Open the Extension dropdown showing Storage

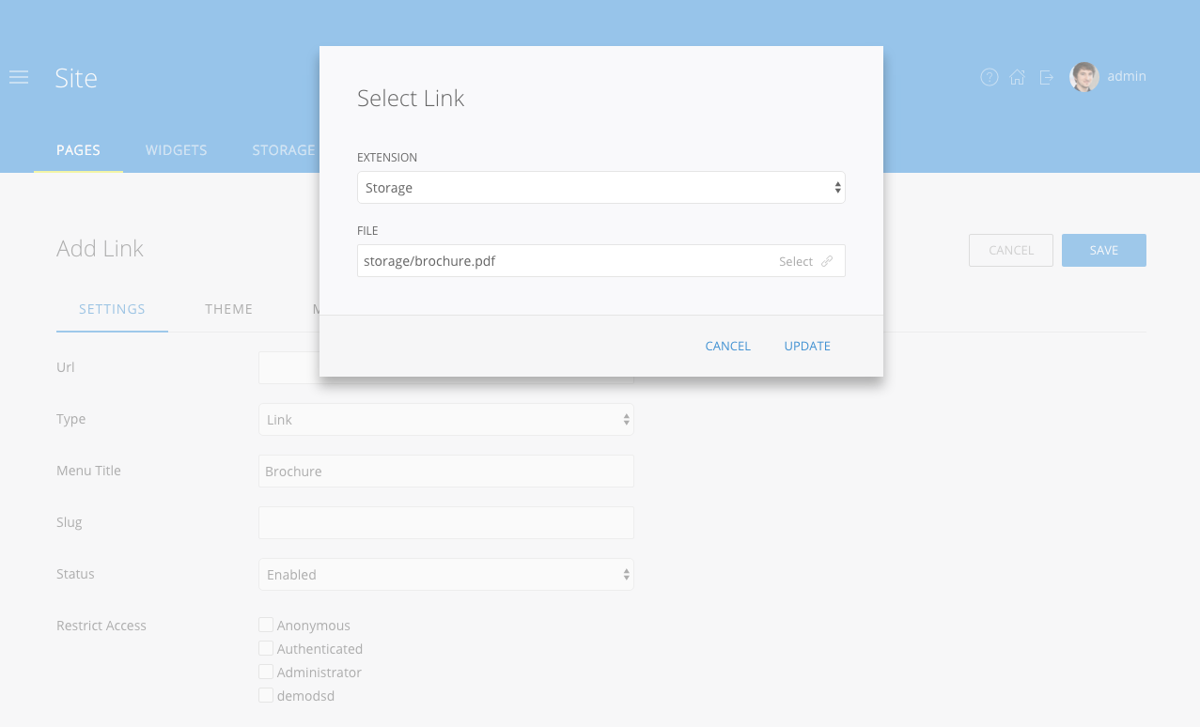click(600, 188)
